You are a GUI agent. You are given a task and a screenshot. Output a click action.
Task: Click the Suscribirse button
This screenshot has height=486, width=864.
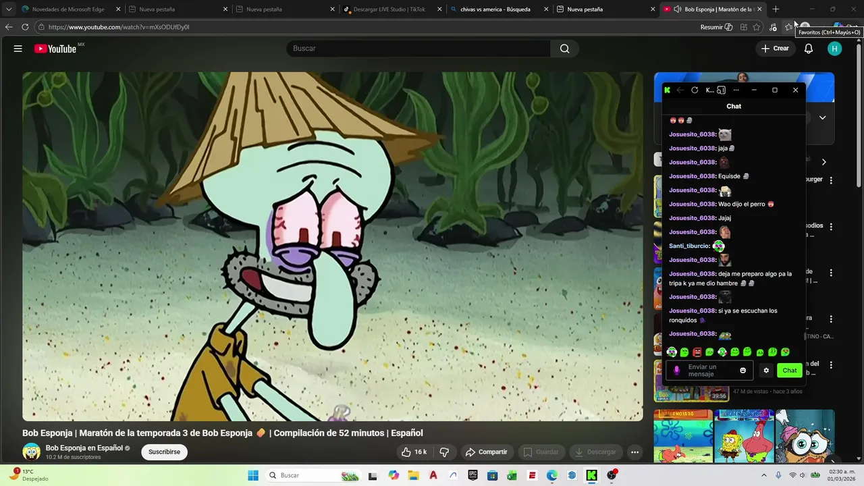[x=164, y=452]
